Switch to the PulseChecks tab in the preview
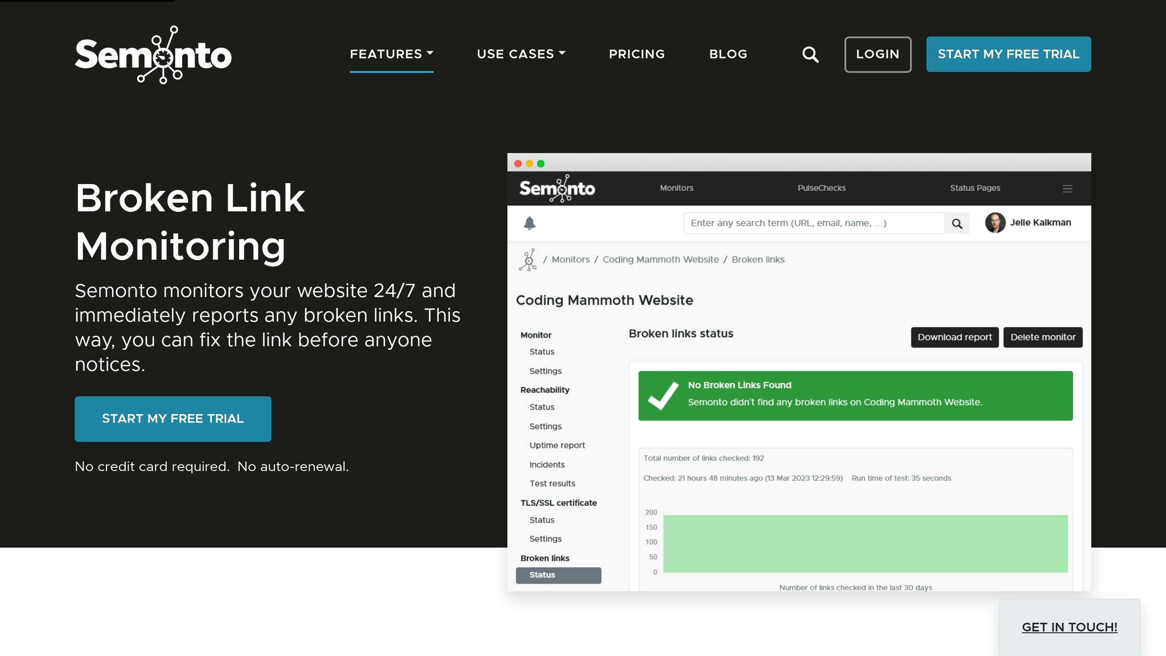 coord(822,188)
